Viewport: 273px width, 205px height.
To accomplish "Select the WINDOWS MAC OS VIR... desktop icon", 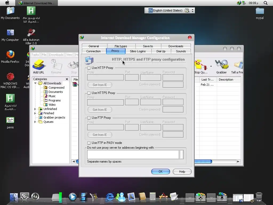I will pyautogui.click(x=10, y=80).
